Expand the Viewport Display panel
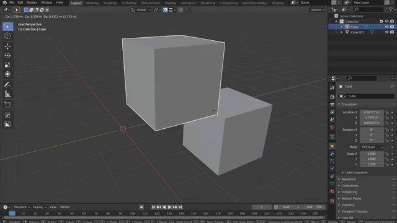Image resolution: width=397 pixels, height=223 pixels. point(354,211)
